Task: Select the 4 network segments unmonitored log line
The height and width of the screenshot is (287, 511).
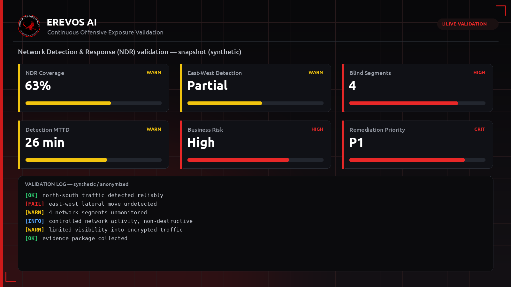Action: click(86, 212)
